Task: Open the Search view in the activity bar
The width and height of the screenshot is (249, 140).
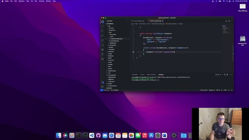Action: [x=102, y=26]
